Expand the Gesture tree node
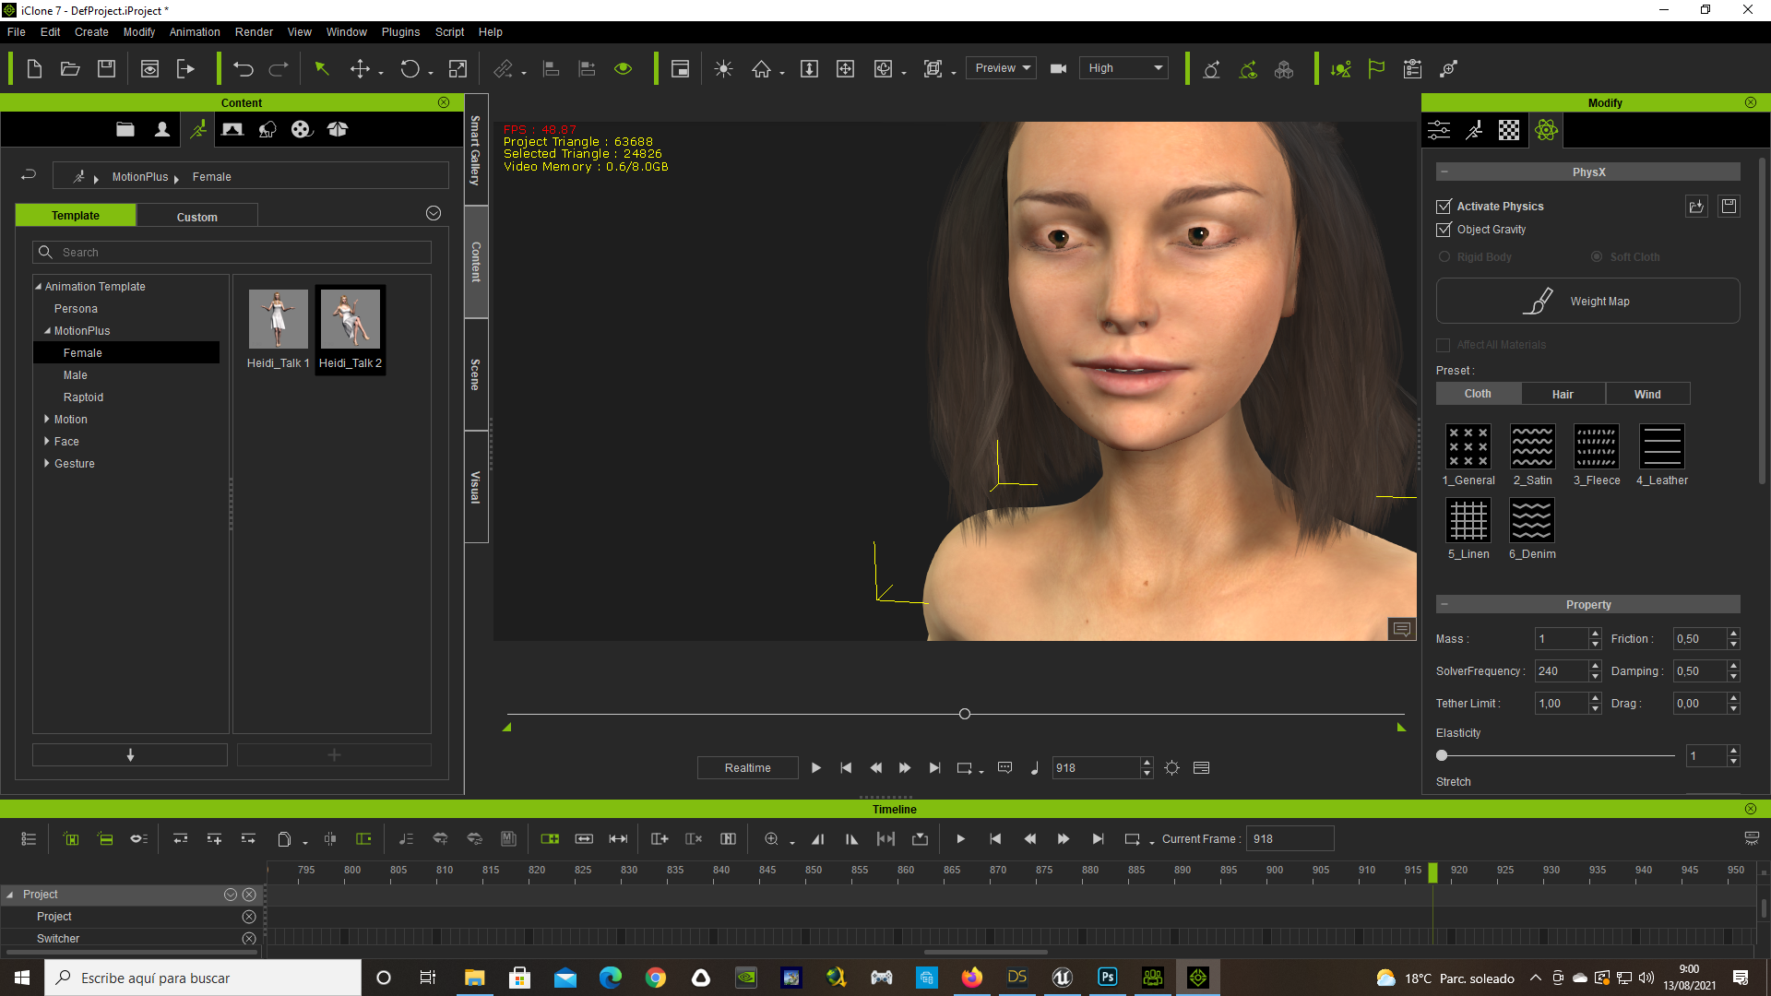 [47, 464]
